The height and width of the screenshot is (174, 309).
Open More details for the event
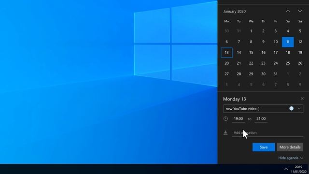(x=290, y=147)
